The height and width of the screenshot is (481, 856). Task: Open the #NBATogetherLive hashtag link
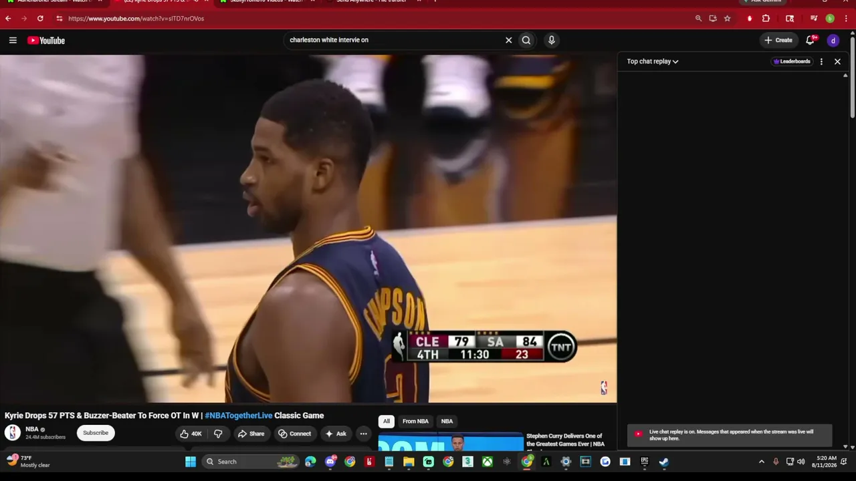click(239, 416)
